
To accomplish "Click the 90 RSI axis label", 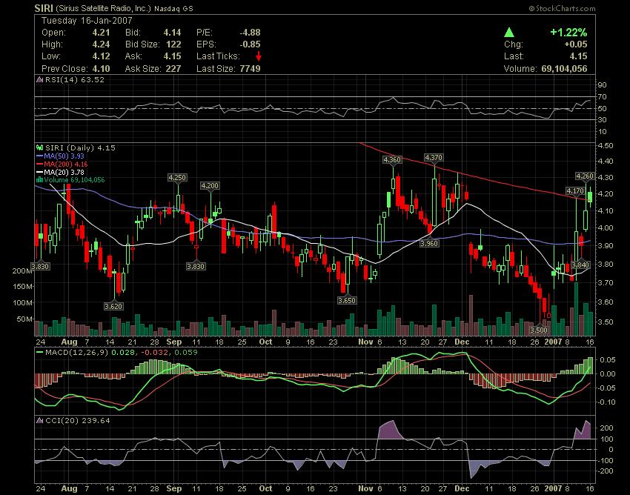I will point(603,84).
